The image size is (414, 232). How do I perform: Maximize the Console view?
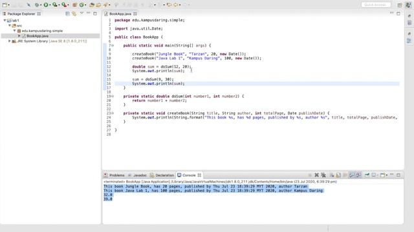click(x=398, y=175)
